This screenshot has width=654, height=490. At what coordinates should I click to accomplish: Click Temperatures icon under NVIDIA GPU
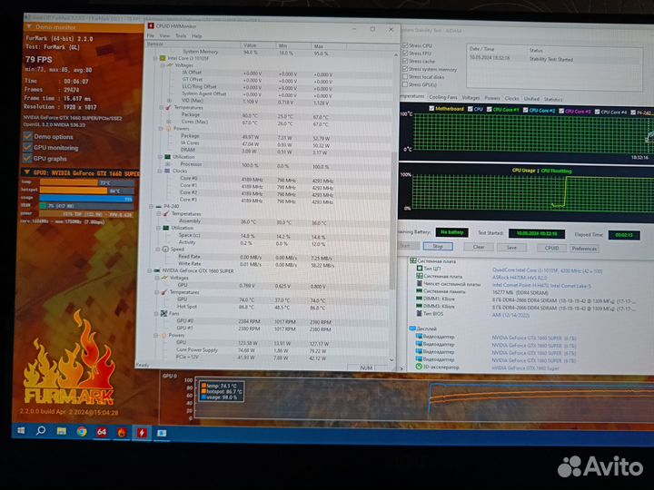[x=163, y=292]
